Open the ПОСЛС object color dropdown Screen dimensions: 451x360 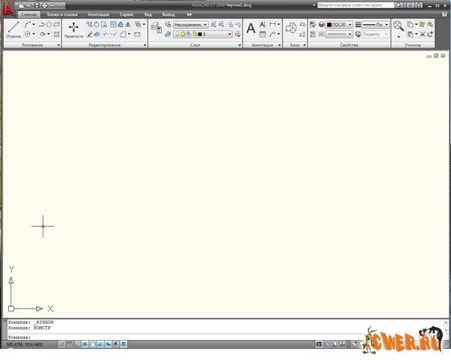coord(339,25)
